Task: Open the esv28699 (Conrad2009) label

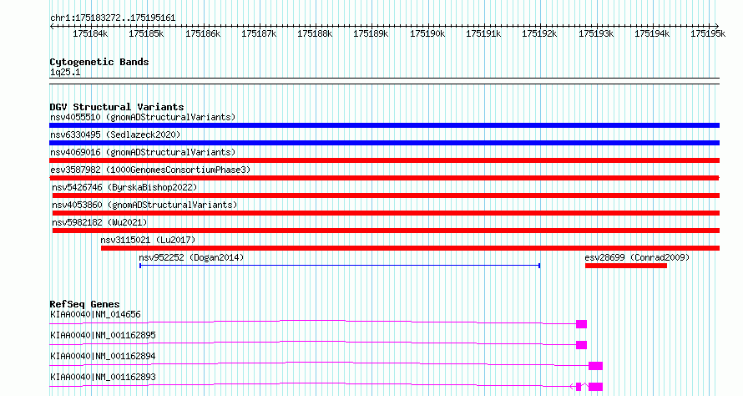Action: 637,257
